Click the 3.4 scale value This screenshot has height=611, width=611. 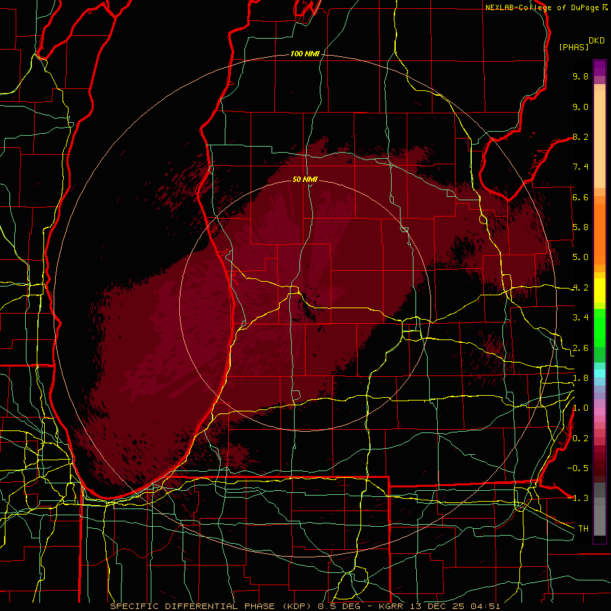pyautogui.click(x=580, y=318)
